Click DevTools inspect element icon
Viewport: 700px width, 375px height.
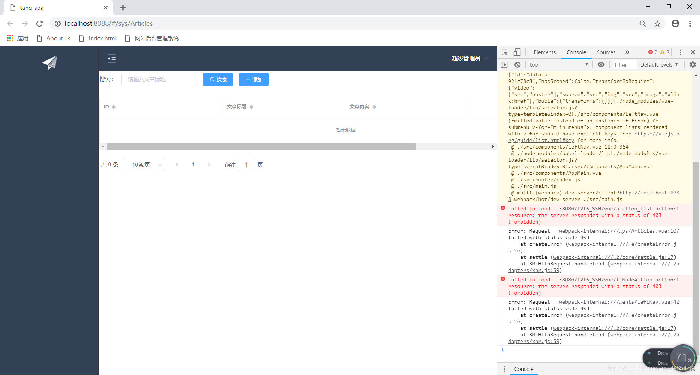pyautogui.click(x=505, y=52)
